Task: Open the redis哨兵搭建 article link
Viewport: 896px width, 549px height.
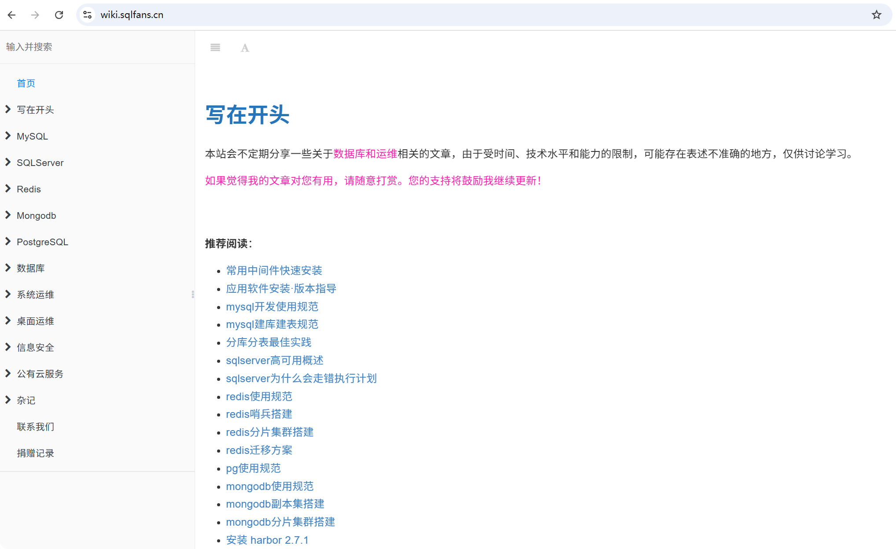Action: (259, 414)
